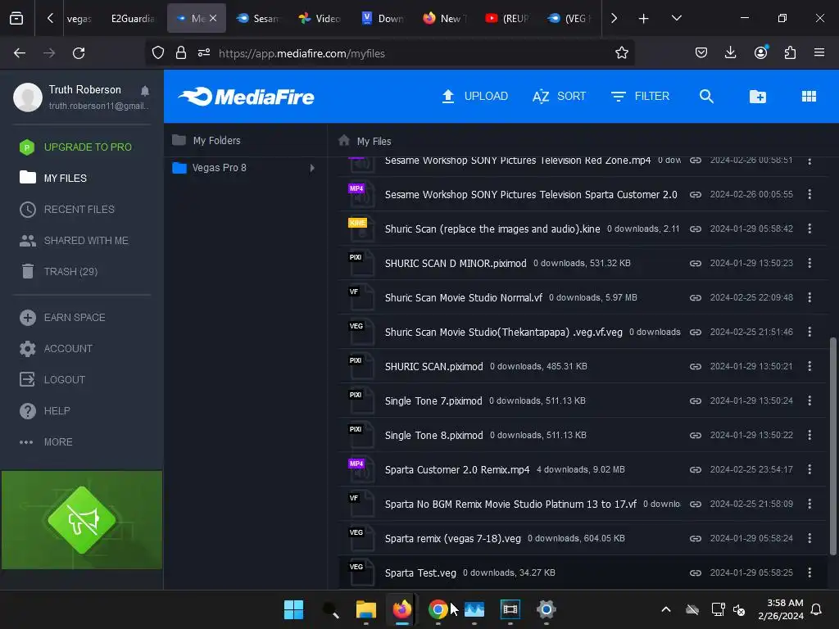Open Windows Start menu
The height and width of the screenshot is (629, 839).
pos(293,609)
